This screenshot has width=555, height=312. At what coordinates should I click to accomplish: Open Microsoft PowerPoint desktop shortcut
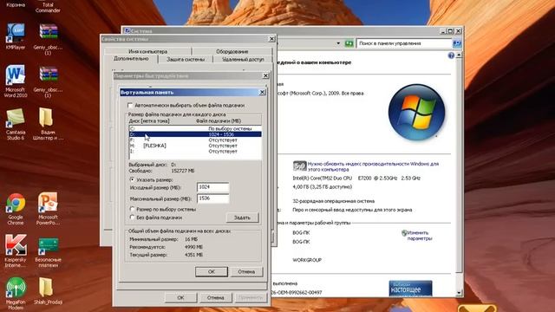[48, 209]
